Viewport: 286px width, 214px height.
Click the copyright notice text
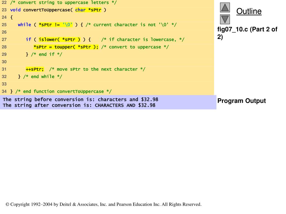click(x=104, y=204)
